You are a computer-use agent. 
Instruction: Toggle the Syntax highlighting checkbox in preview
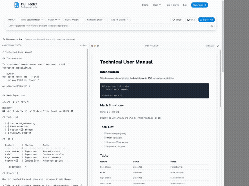pyautogui.click(x=105, y=133)
